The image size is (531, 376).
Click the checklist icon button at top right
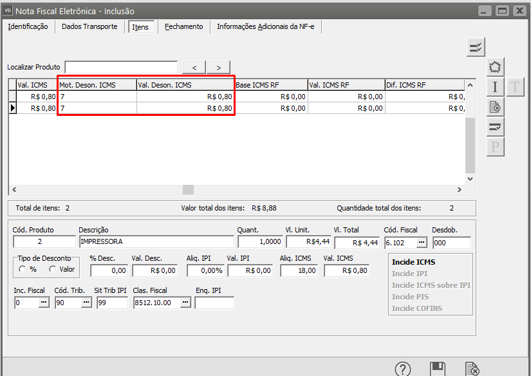(476, 47)
